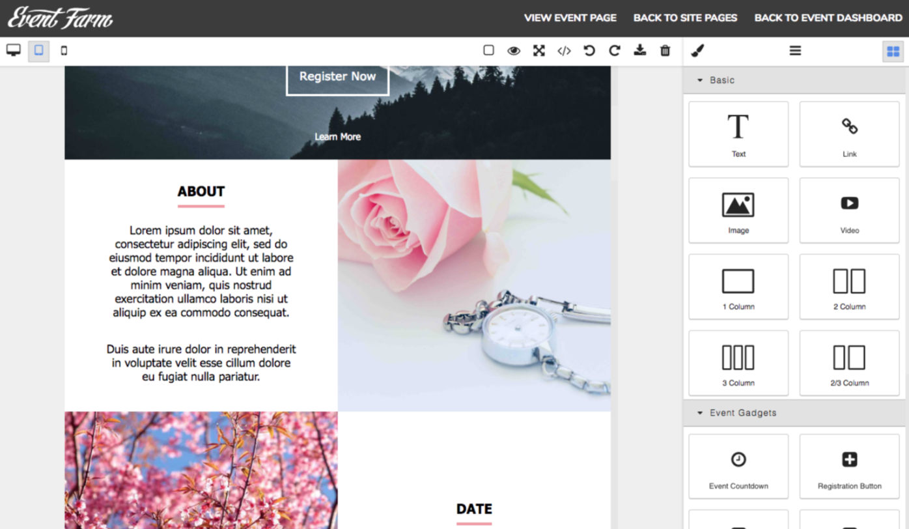
Task: Select the Duis aute irure paragraph
Action: coord(201,363)
